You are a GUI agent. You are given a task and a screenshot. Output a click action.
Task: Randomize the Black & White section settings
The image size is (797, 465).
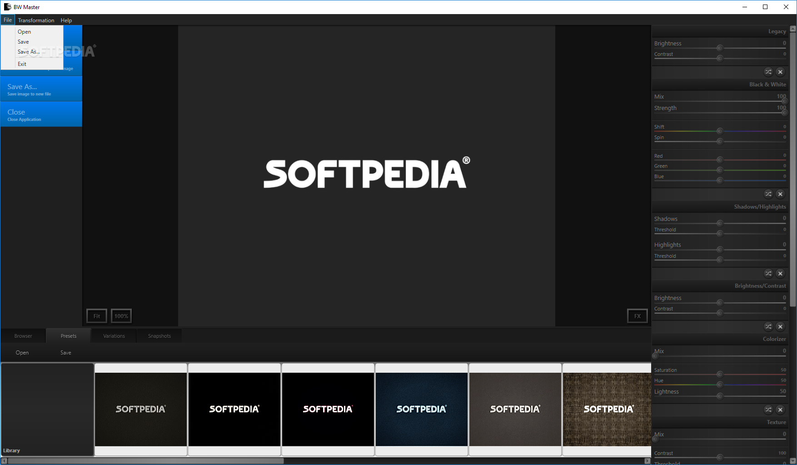click(768, 194)
